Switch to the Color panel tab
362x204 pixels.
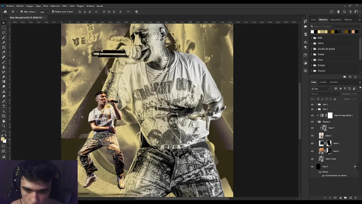pos(313,20)
